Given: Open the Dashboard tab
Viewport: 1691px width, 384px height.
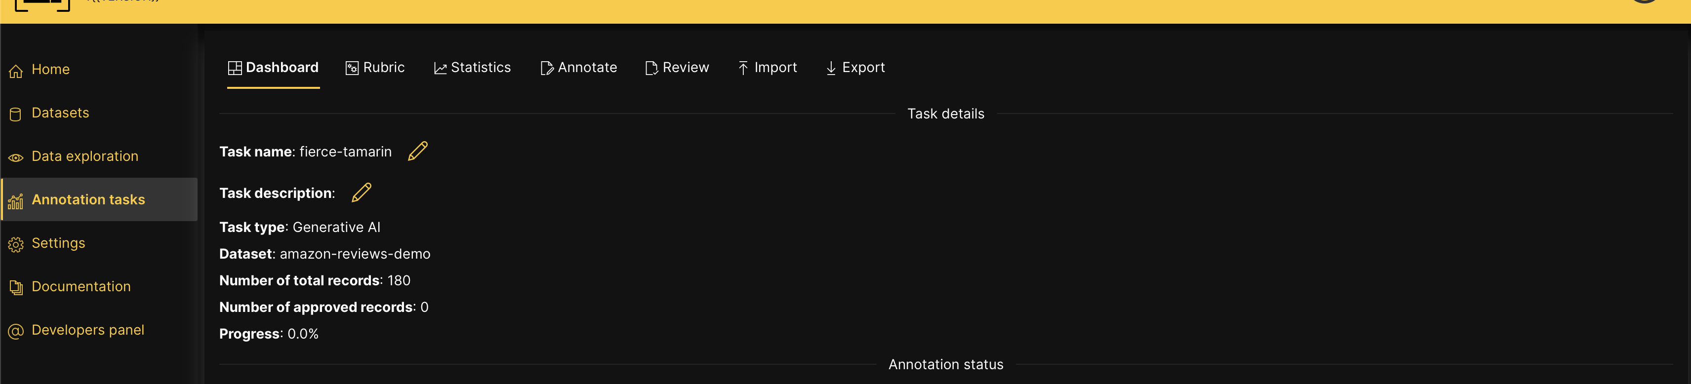Looking at the screenshot, I should click(x=273, y=67).
